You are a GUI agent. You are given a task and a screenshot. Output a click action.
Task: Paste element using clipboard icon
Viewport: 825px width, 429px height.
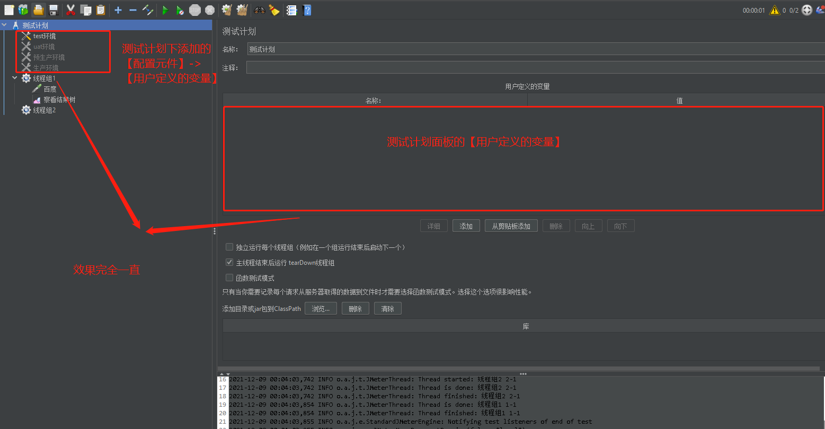tap(101, 10)
